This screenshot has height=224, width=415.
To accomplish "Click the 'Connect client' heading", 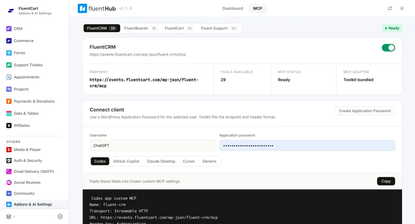I will (107, 110).
